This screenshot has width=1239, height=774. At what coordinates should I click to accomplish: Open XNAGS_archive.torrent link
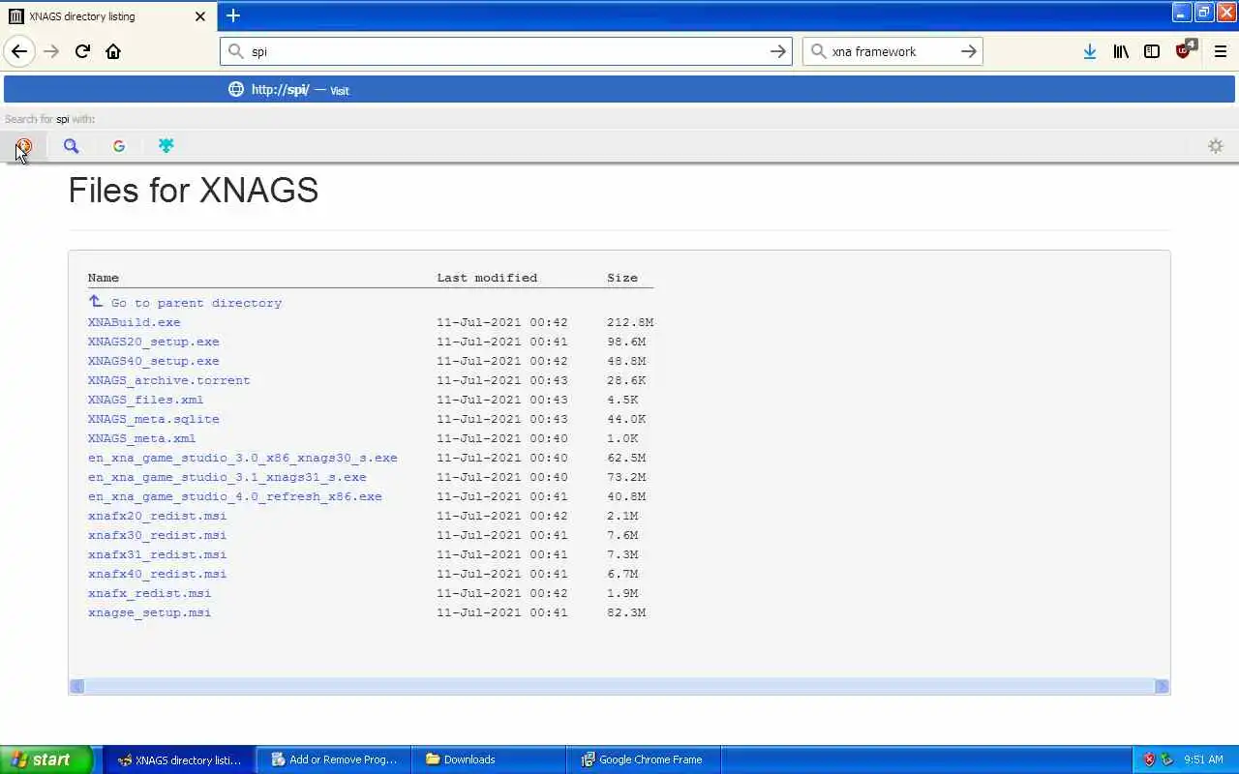click(168, 380)
